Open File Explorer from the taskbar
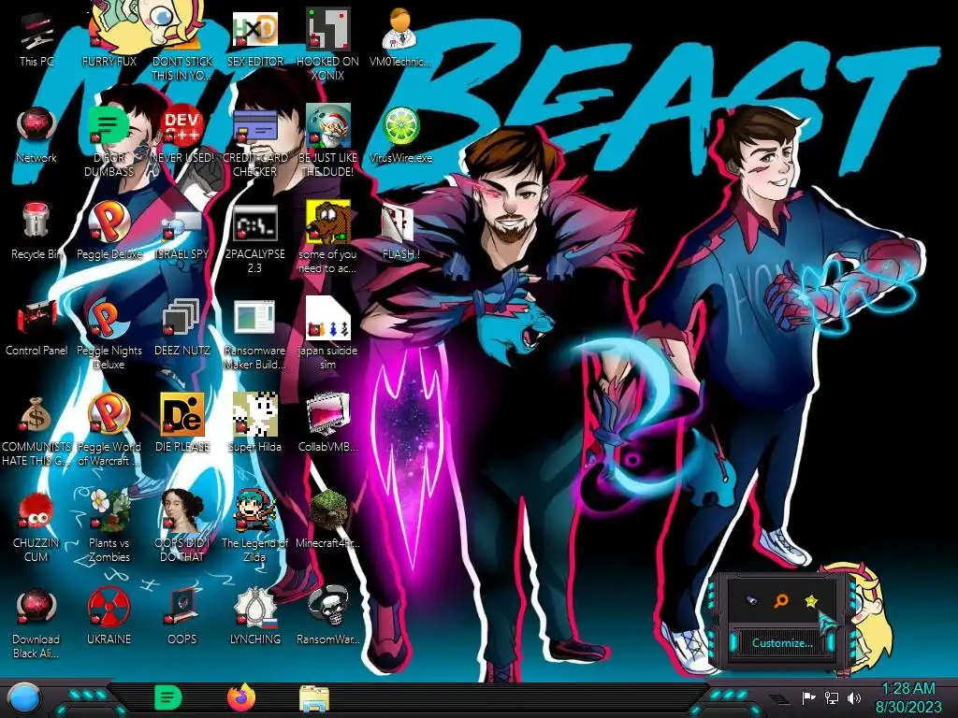Viewport: 958px width, 718px height. pyautogui.click(x=314, y=698)
